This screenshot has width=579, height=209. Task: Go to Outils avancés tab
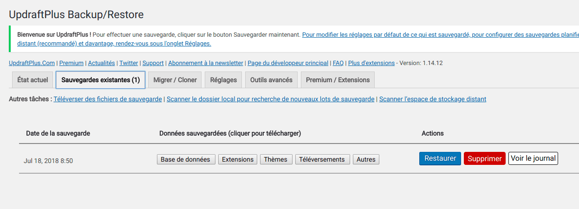(271, 80)
